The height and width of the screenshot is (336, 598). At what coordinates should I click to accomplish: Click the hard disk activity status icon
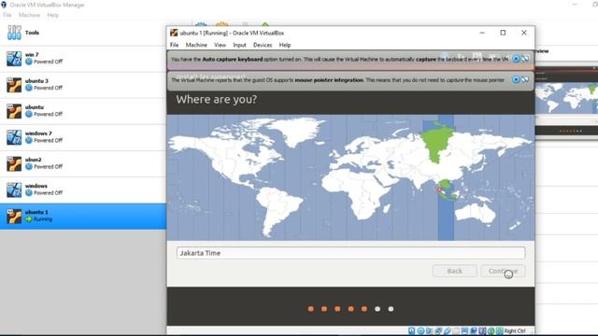411,330
